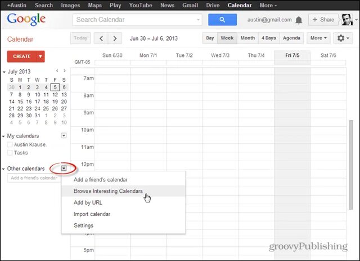Open +Austin in the top bar
Viewport: 360px width, 261px height.
point(16,5)
